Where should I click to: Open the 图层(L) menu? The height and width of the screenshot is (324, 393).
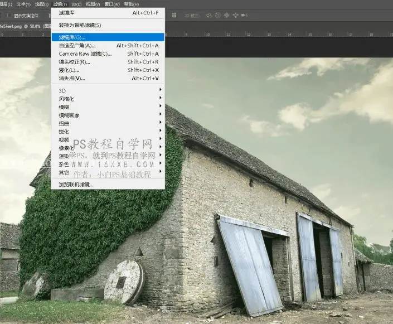pyautogui.click(x=6, y=4)
